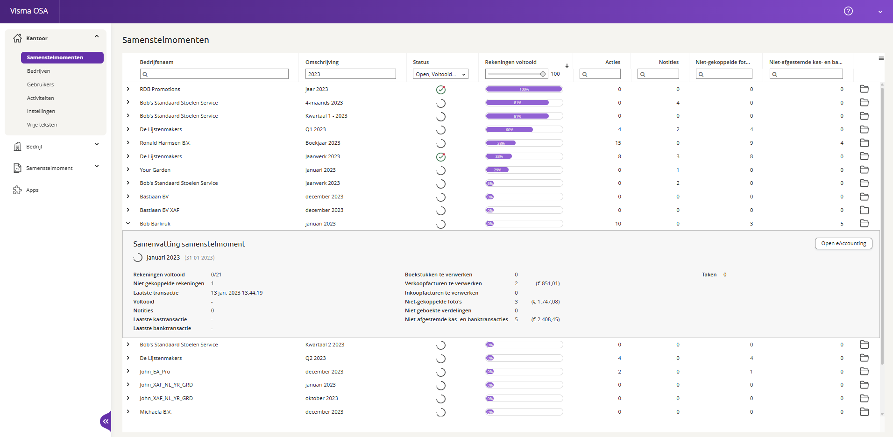
Task: Open folder icon for Michaela B.V.
Action: click(864, 412)
